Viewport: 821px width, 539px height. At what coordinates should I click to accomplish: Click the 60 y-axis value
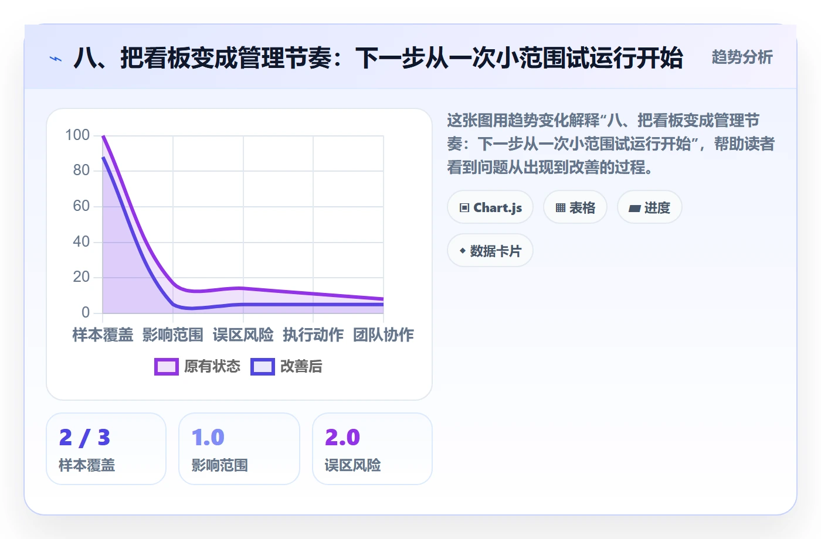point(82,206)
